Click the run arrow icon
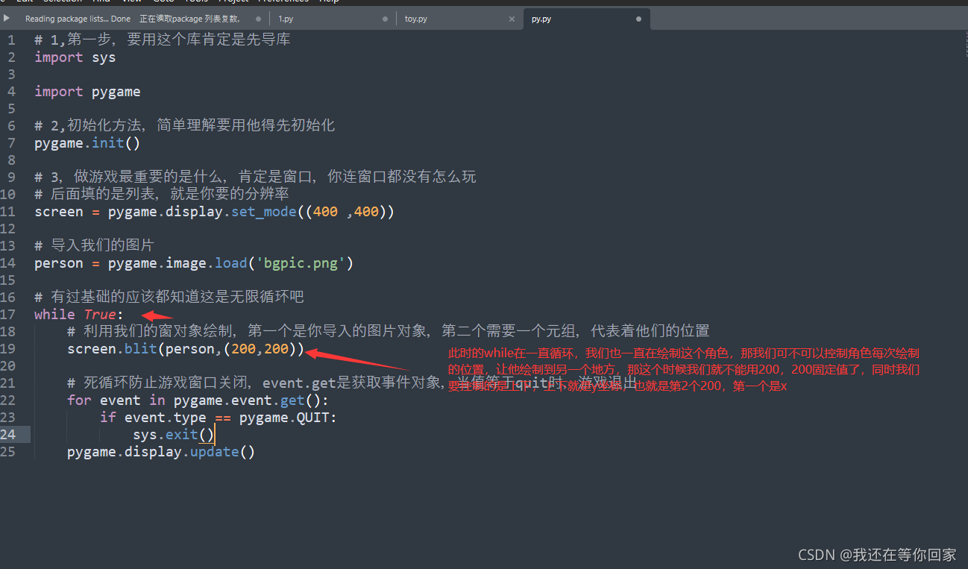 (6, 18)
